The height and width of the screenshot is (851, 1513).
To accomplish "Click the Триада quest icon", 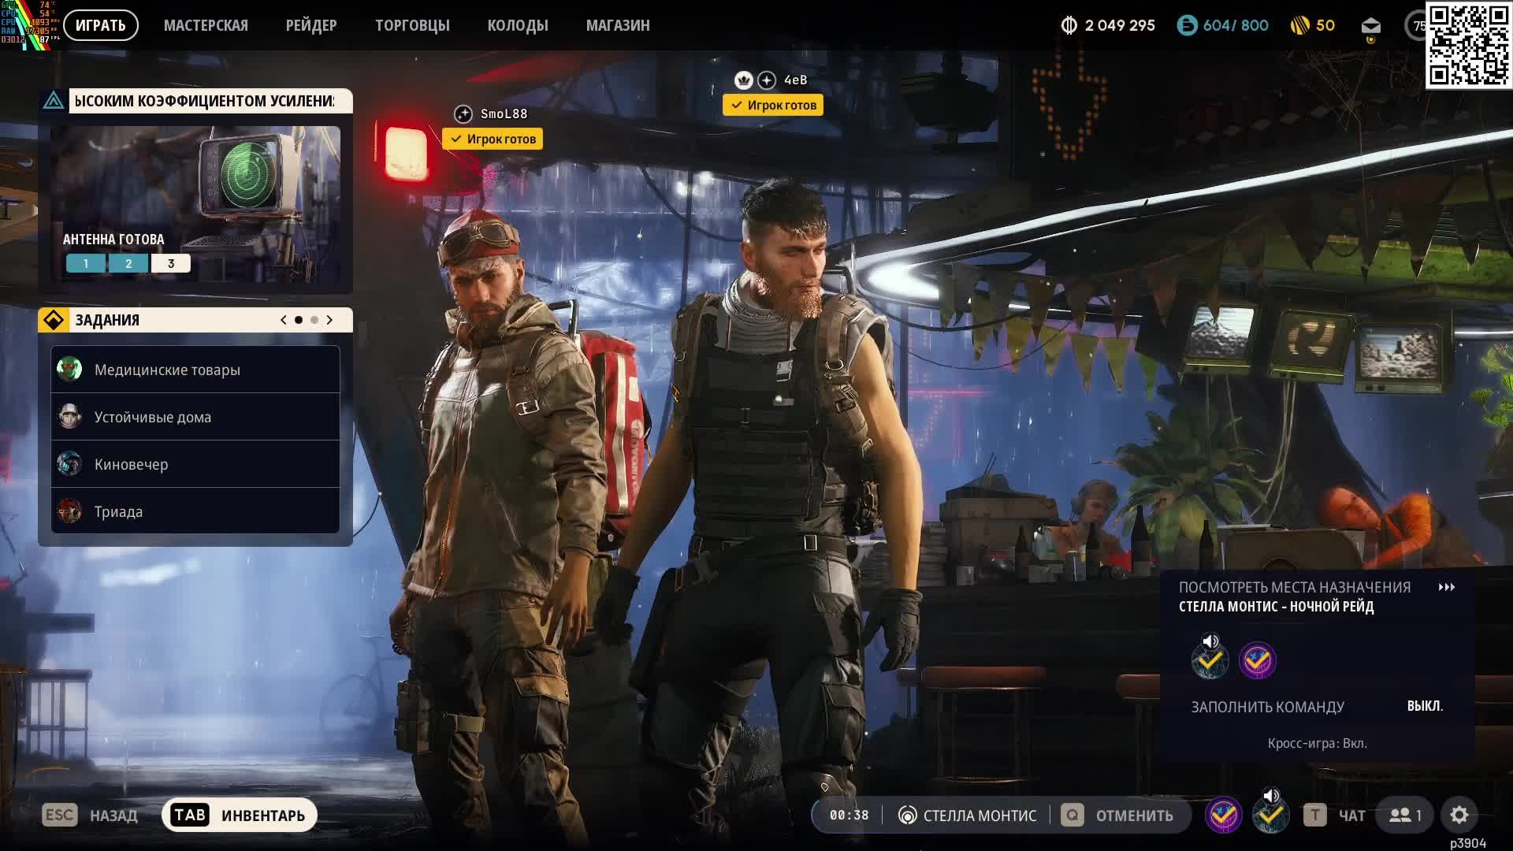I will click(x=69, y=511).
